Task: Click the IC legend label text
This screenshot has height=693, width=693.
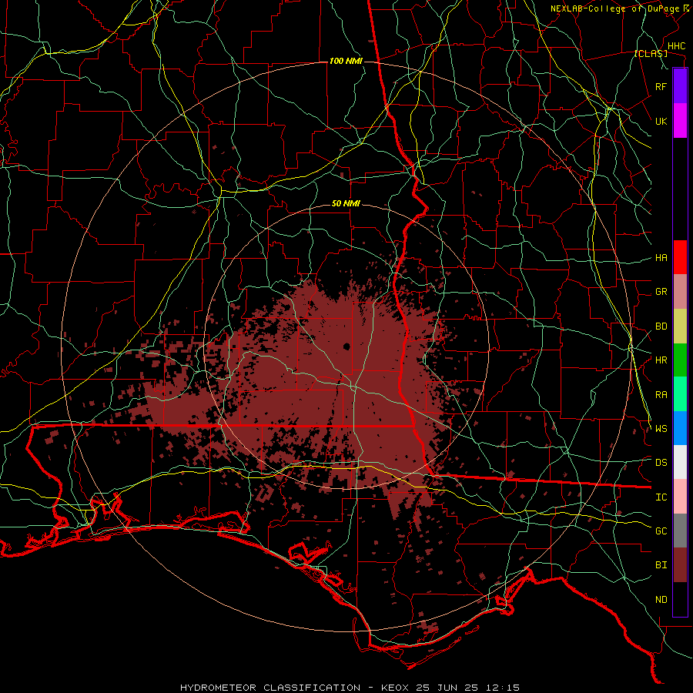Action: pyautogui.click(x=661, y=497)
